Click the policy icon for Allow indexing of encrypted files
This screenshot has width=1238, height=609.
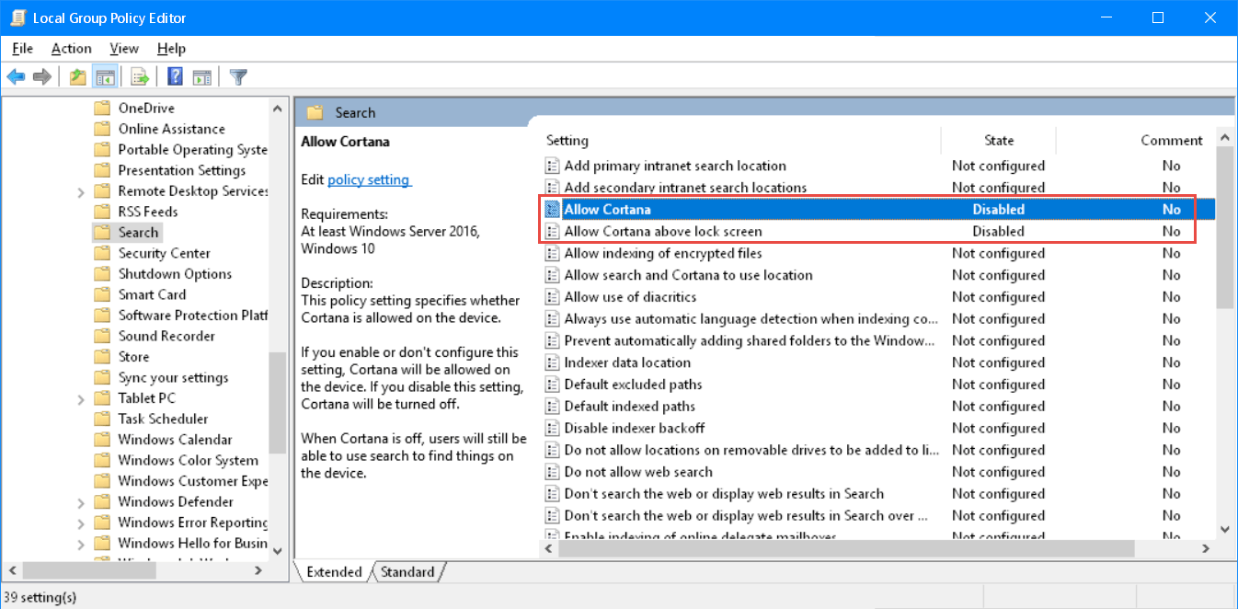click(553, 253)
